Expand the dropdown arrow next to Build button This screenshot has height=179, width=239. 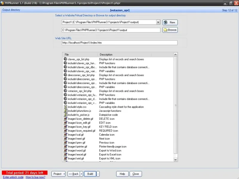[98, 174]
